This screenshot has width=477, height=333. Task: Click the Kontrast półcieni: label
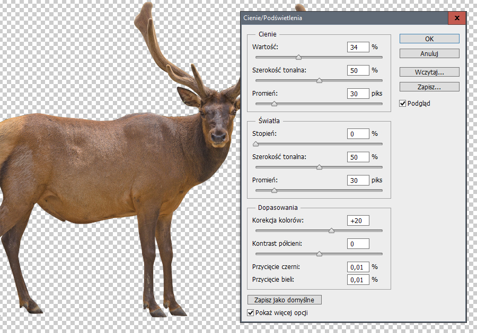coord(277,244)
